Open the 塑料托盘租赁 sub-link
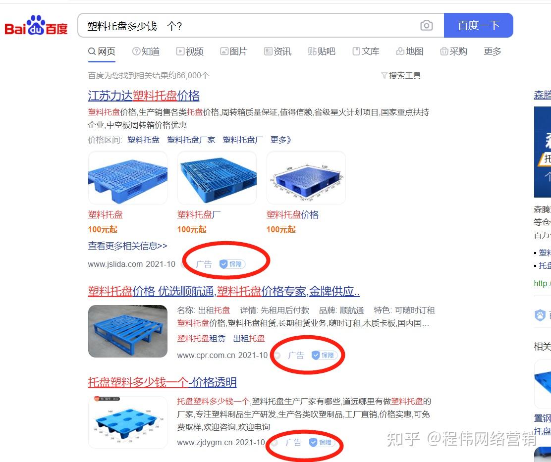Screen dimensions: 551x462 [201, 338]
